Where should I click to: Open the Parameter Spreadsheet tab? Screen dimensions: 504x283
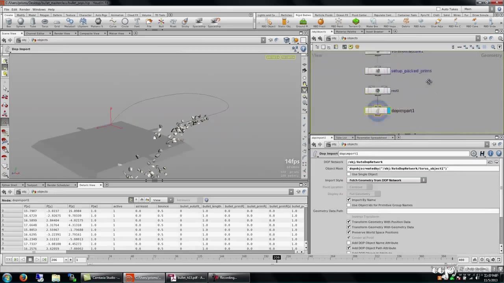click(x=372, y=138)
